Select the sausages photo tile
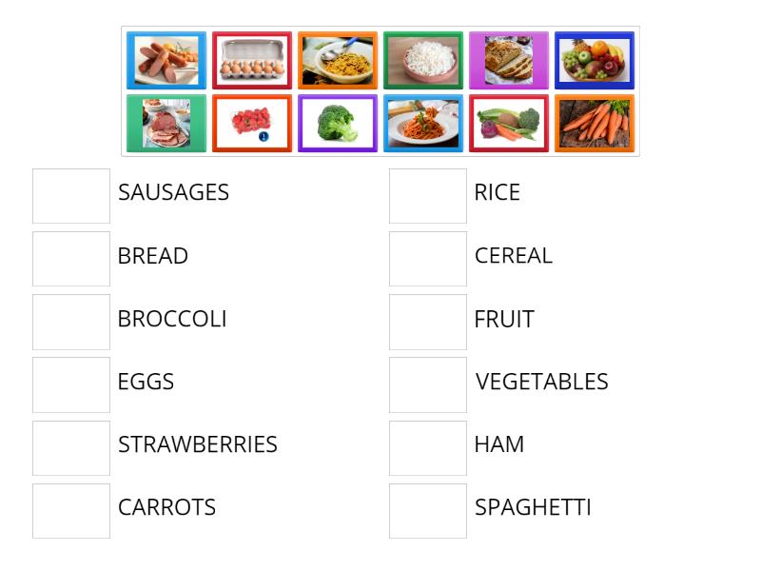Image resolution: width=761 pixels, height=571 pixels. pos(166,60)
